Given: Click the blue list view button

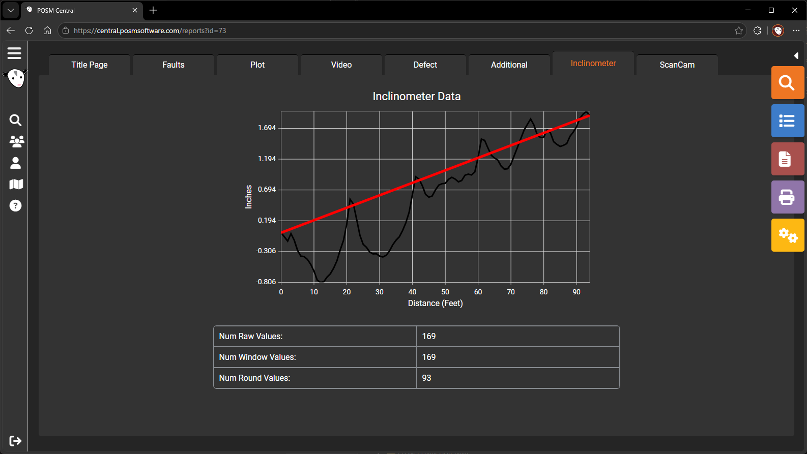Looking at the screenshot, I should click(x=788, y=120).
